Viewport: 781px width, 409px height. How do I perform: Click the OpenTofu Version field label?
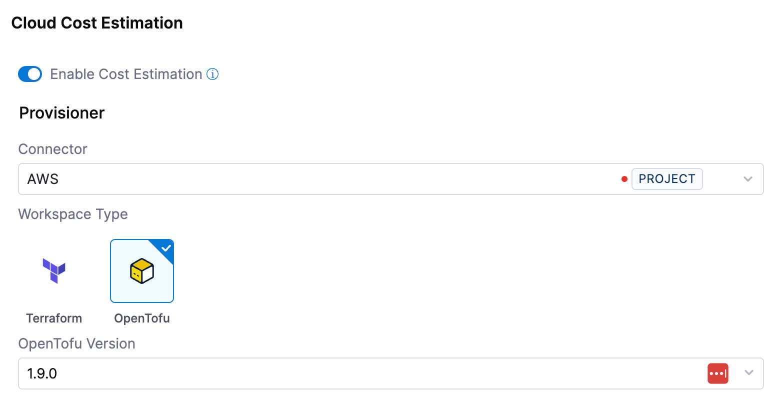[77, 343]
